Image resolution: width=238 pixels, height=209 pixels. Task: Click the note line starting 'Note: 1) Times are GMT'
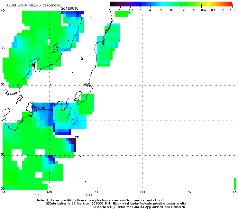pos(100,200)
